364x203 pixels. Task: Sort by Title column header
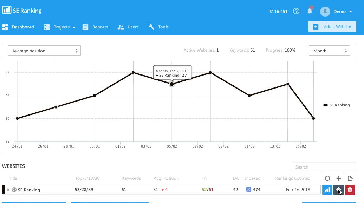[x=13, y=178]
